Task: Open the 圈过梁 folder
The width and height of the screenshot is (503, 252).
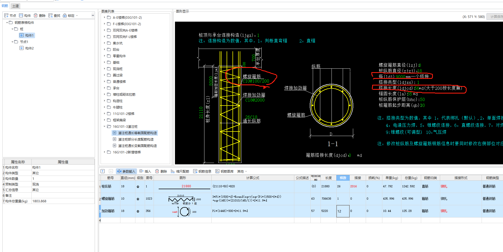Action: click(117, 75)
